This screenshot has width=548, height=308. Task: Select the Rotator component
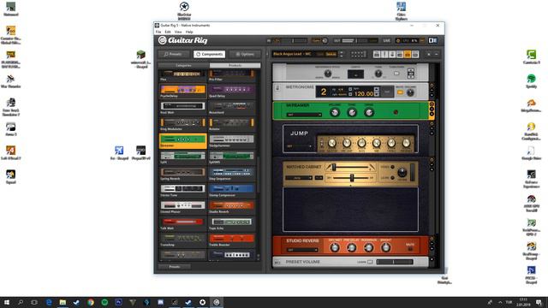(x=231, y=124)
